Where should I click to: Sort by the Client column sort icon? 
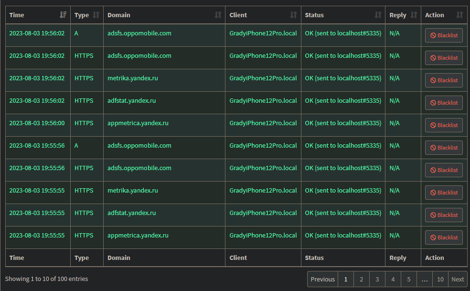293,15
